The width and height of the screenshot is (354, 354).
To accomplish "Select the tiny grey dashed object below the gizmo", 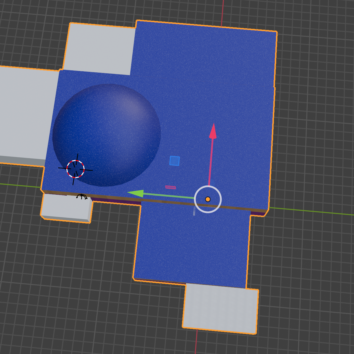I will [194, 211].
